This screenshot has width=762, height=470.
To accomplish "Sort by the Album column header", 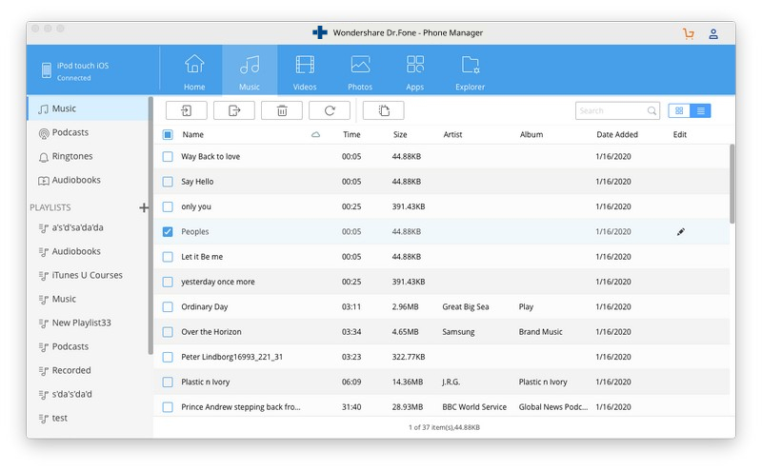I will 531,134.
